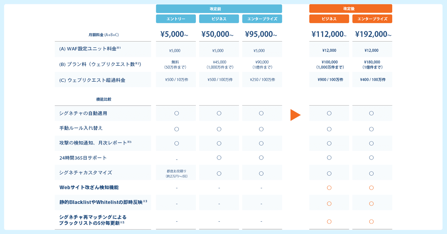Click circle for シグネチャカスタマイズ under 改定後 エンタープライズ
The width and height of the screenshot is (447, 234).
[371, 174]
